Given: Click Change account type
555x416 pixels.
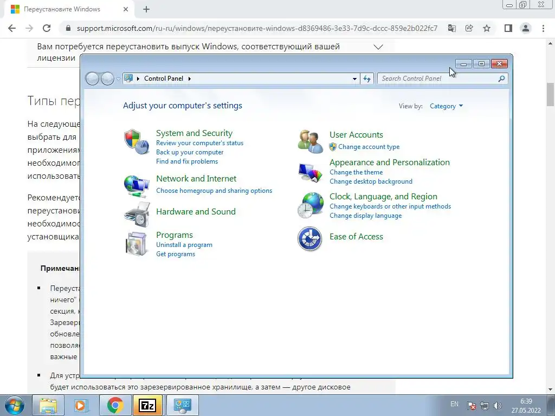Looking at the screenshot, I should point(369,147).
